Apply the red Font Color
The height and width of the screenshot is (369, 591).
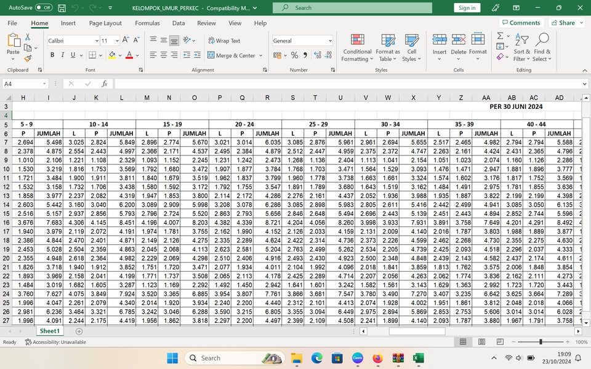pyautogui.click(x=129, y=55)
